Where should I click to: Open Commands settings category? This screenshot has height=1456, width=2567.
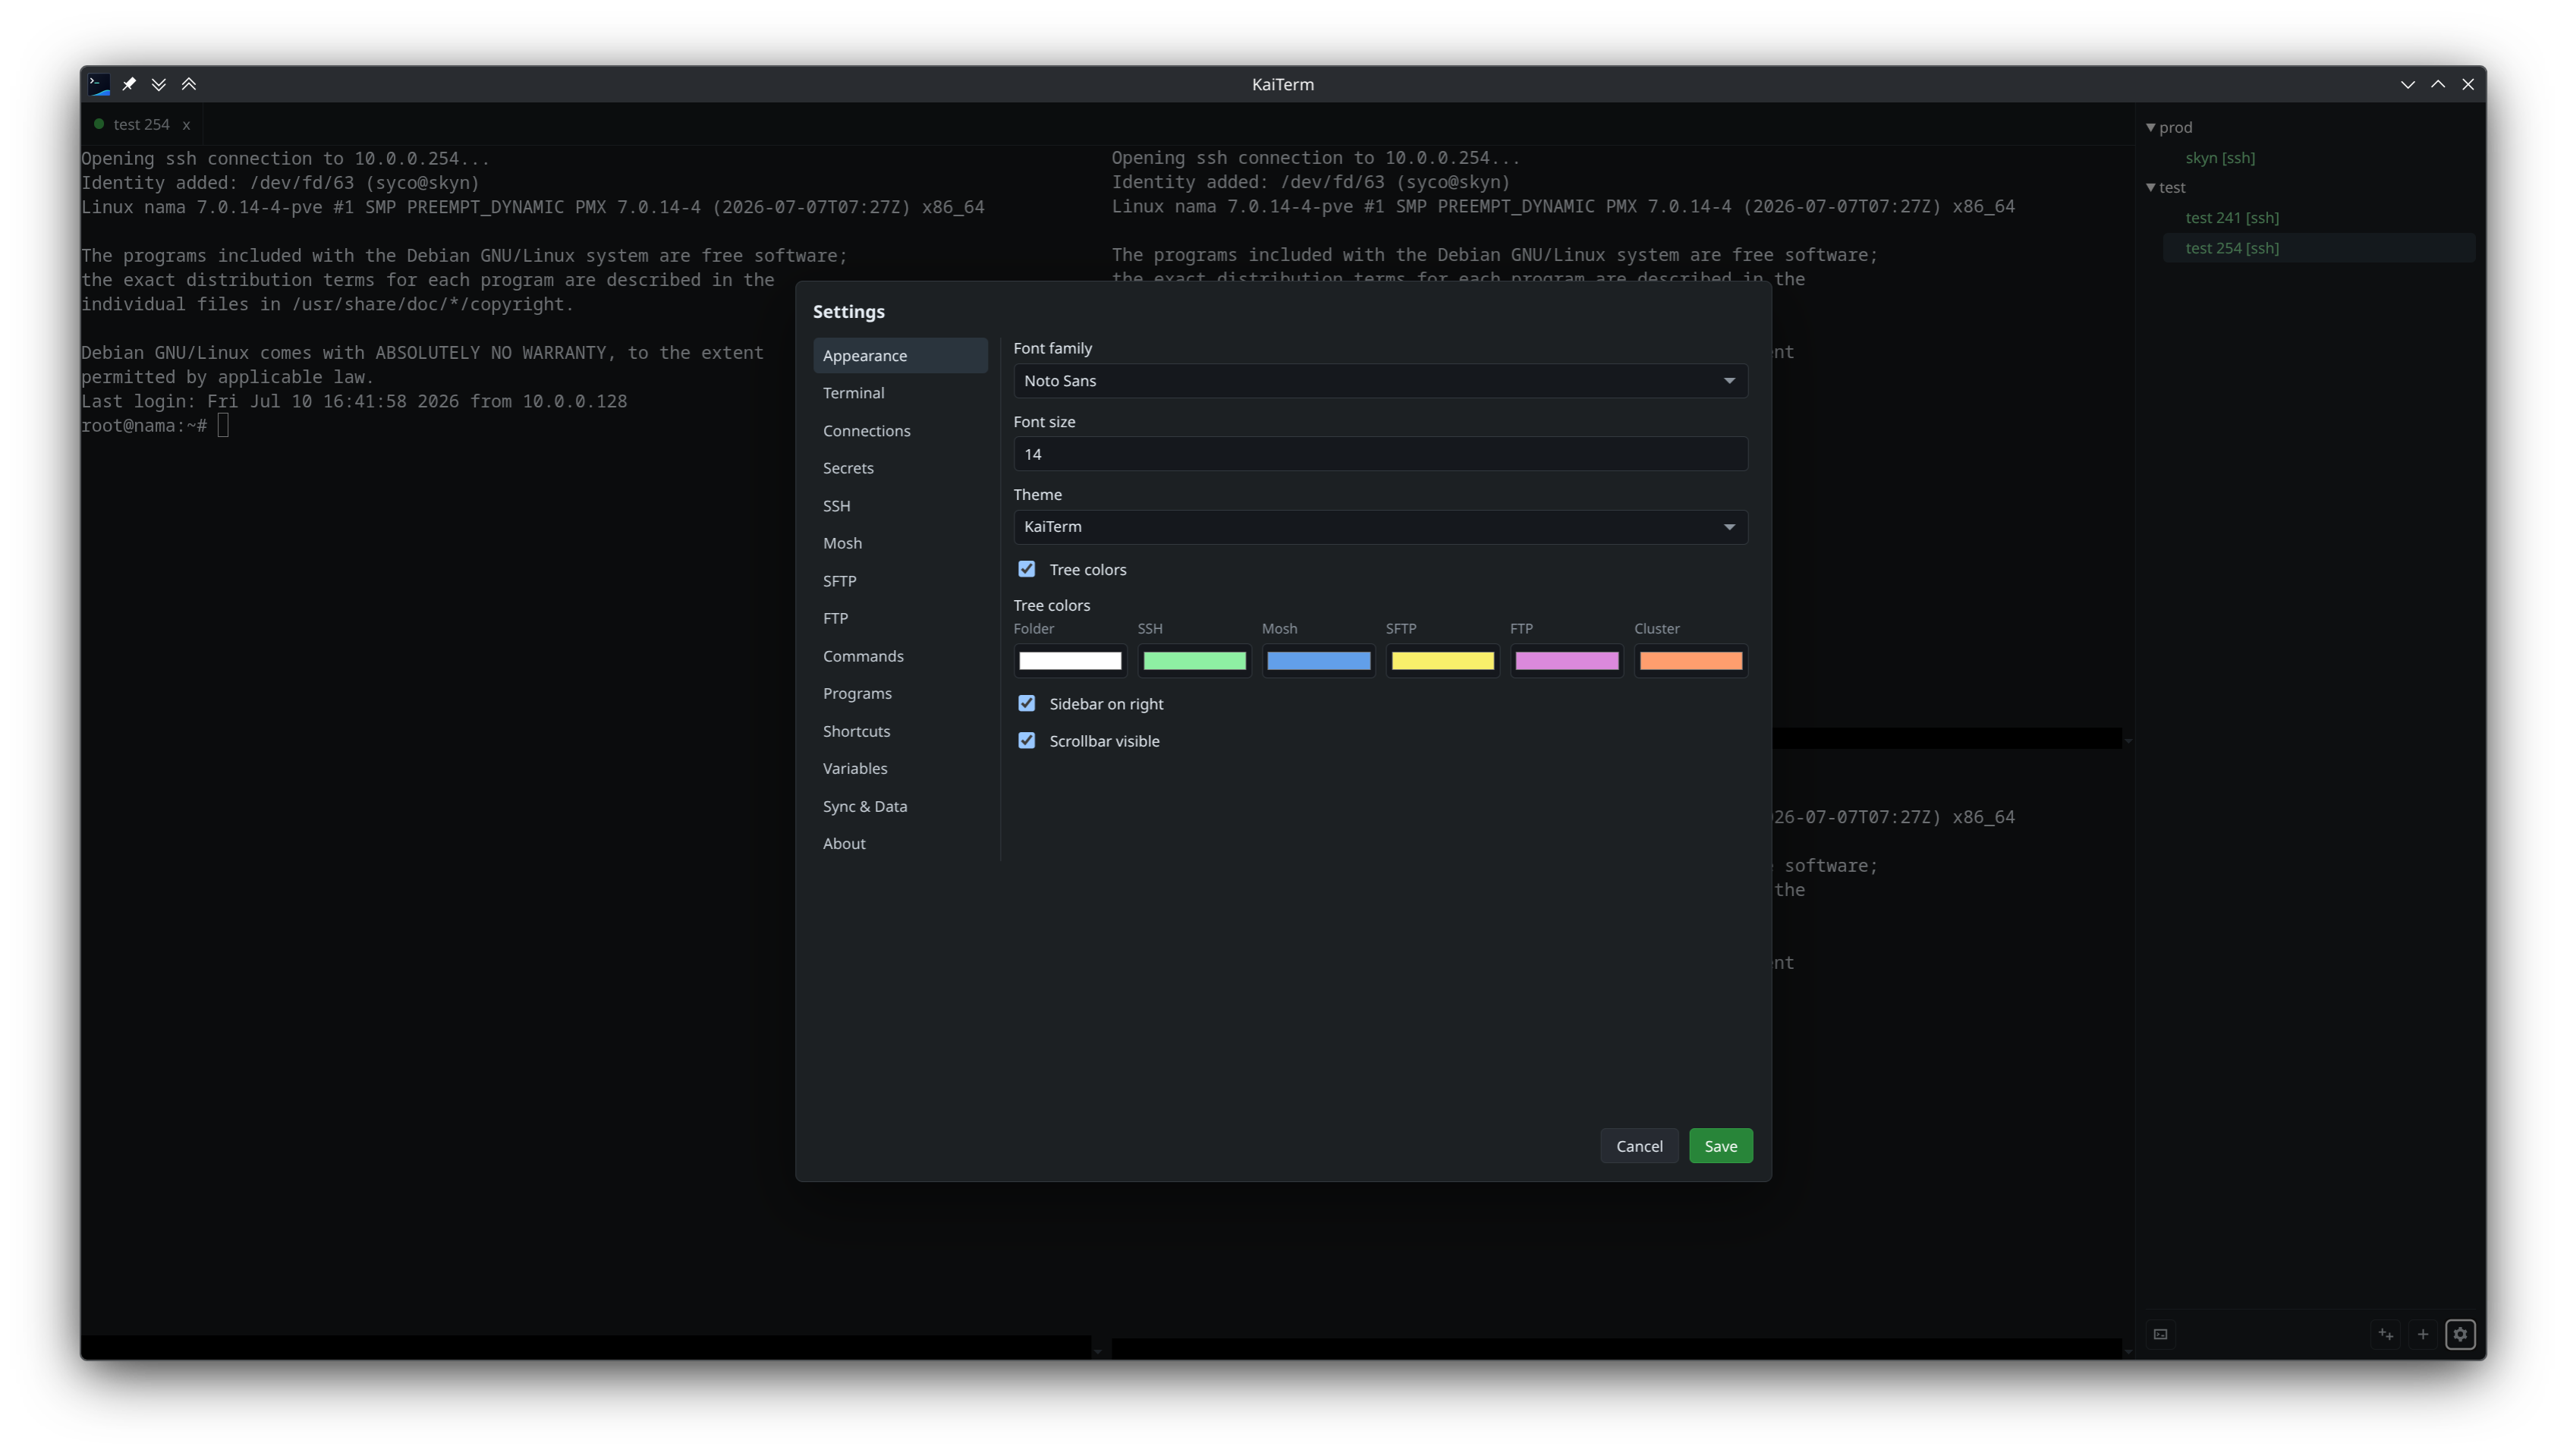(x=900, y=656)
